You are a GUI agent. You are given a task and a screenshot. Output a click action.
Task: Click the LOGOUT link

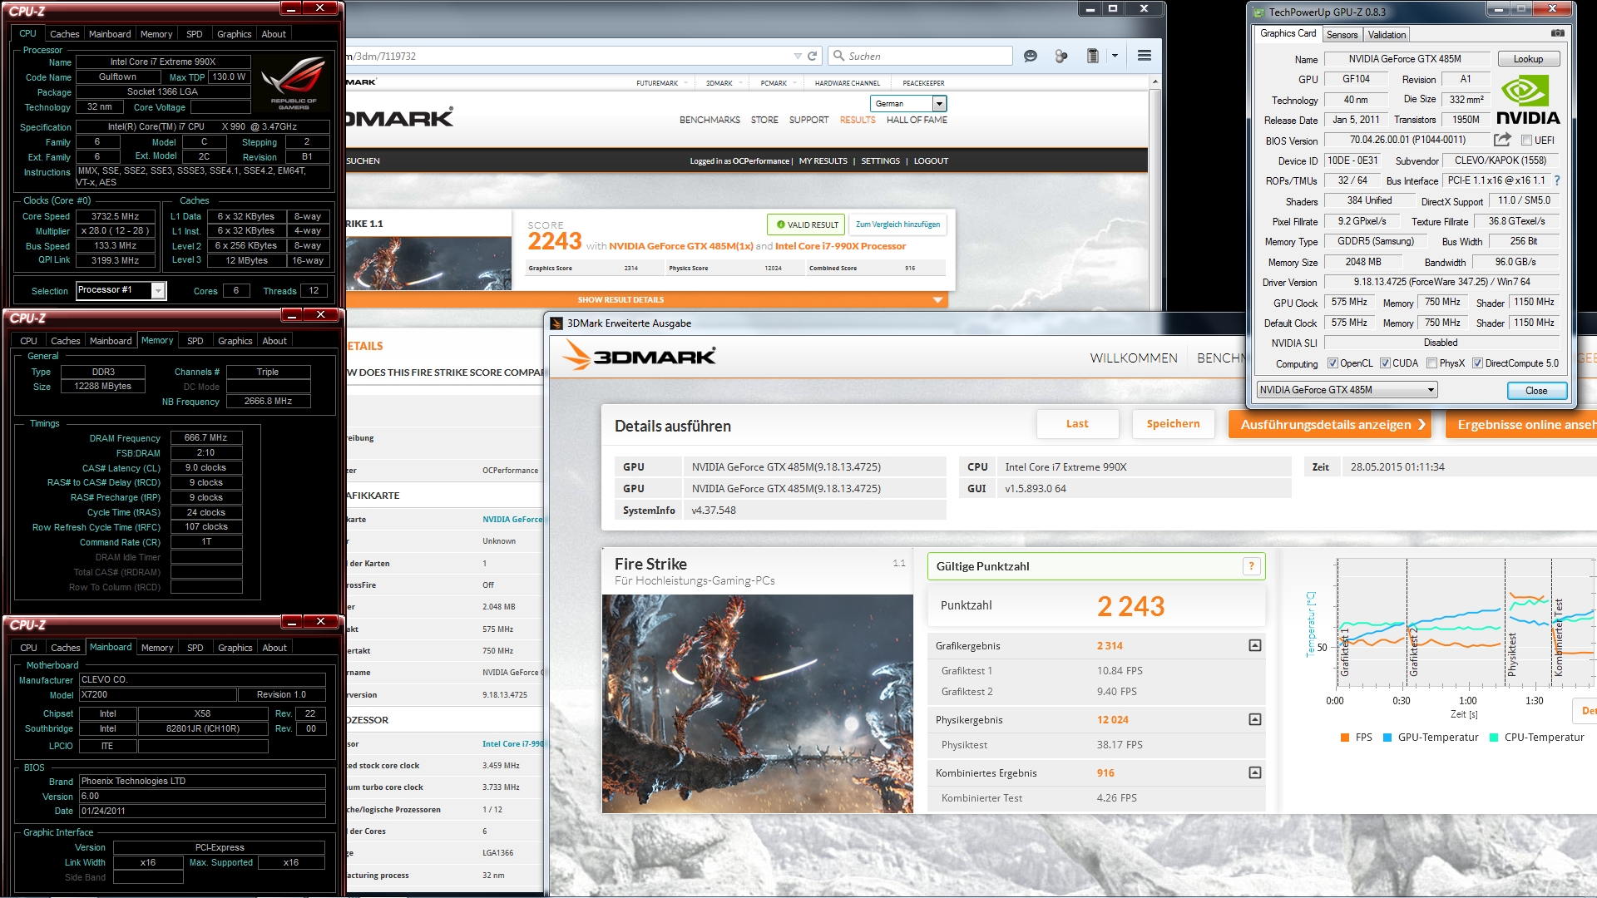coord(931,161)
